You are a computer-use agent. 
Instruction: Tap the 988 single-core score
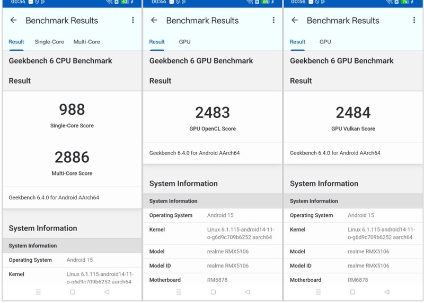click(x=72, y=109)
